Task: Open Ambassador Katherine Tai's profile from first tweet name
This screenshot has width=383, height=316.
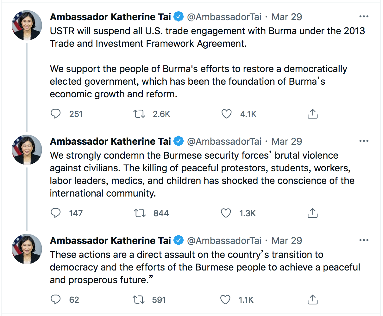Action: [x=110, y=17]
